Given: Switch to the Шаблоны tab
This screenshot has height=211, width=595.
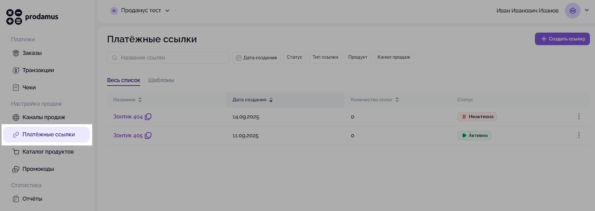Looking at the screenshot, I should (x=161, y=80).
